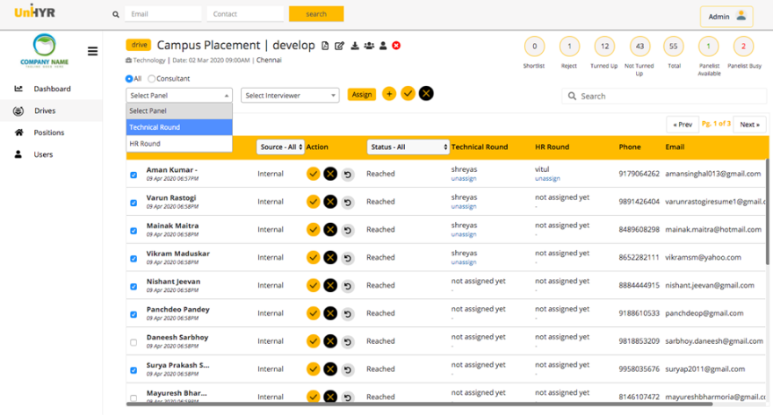
Task: Click the Dashboard chart icon in sidebar
Action: (18, 89)
